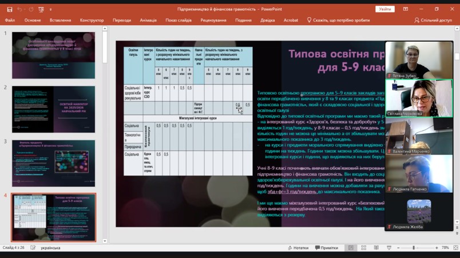The width and height of the screenshot is (460, 258).
Task: Start Slide Show from status bar
Action: point(388,248)
